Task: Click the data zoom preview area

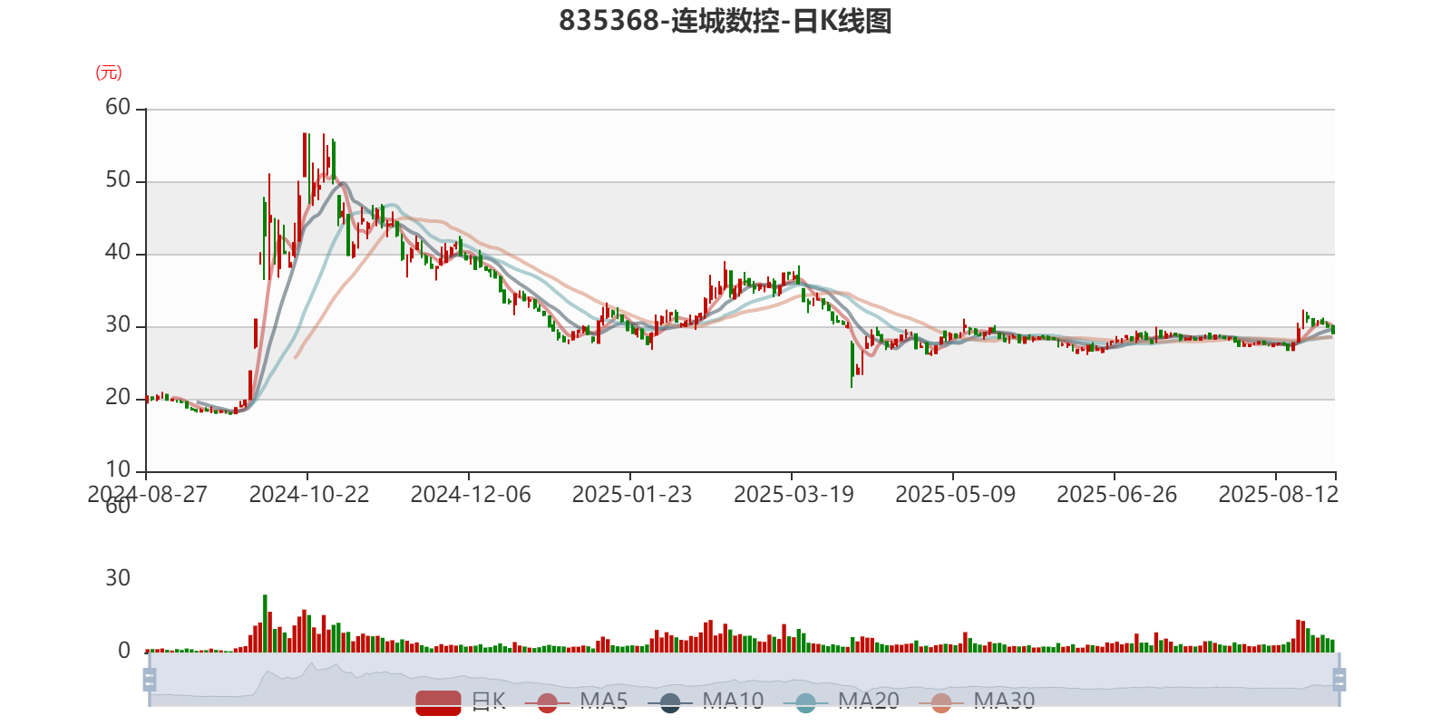Action: (x=744, y=679)
